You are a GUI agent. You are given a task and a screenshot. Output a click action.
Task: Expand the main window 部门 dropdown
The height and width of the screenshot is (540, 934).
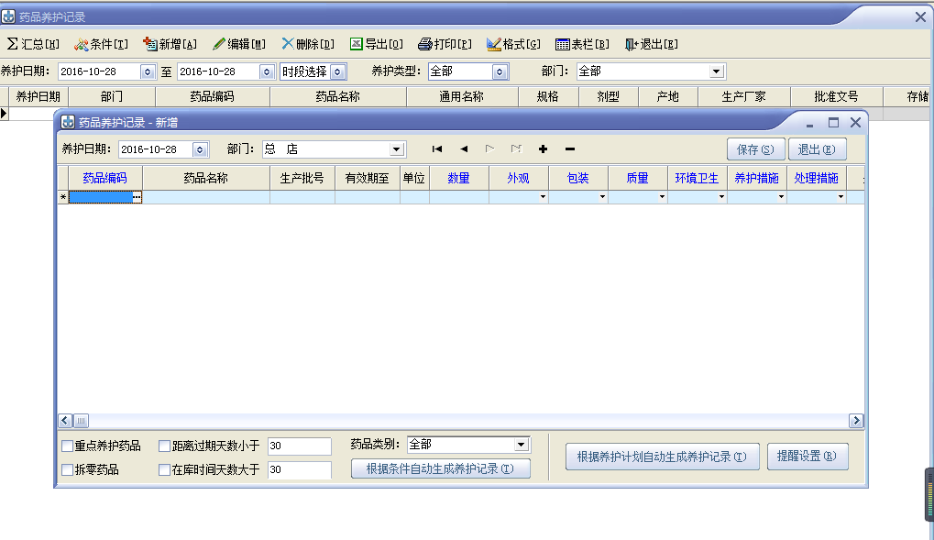click(x=716, y=72)
